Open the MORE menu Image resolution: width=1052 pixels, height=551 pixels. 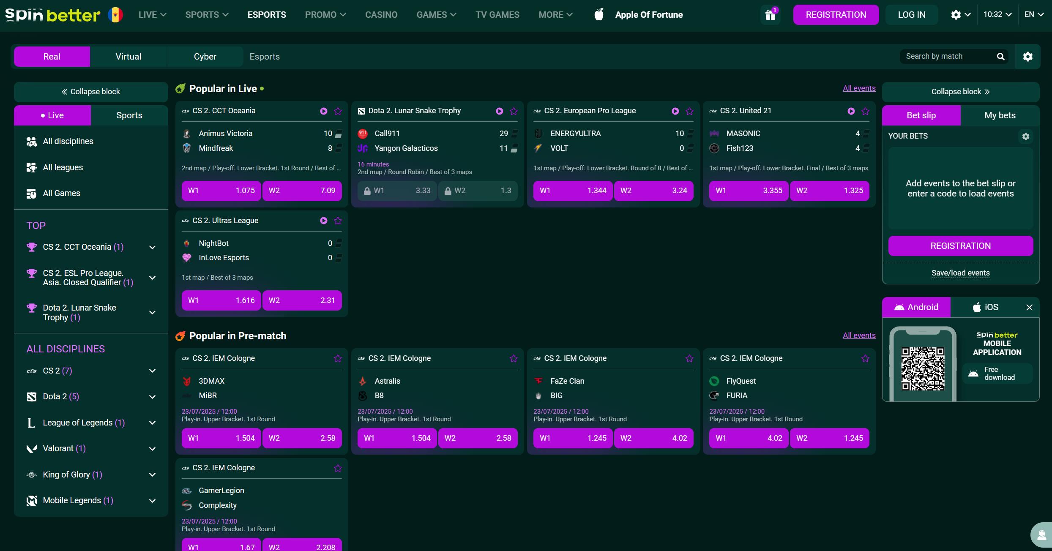555,15
